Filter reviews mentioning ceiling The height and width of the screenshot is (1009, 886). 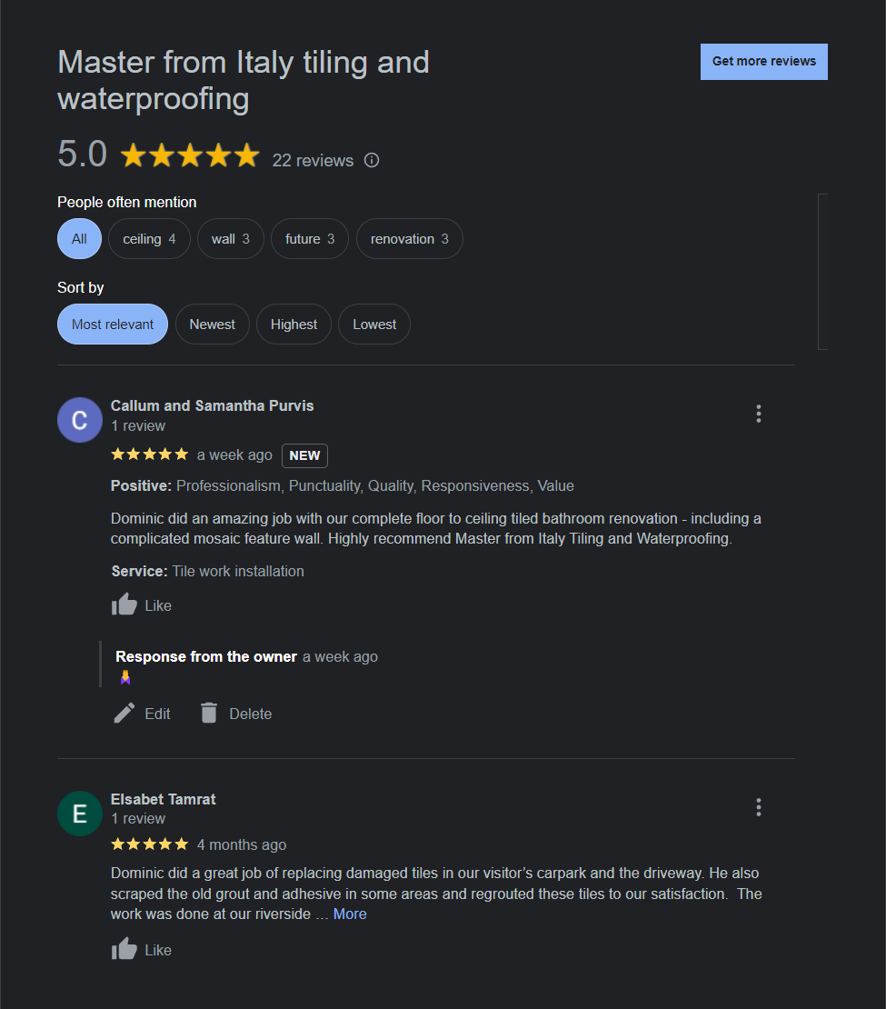[149, 239]
